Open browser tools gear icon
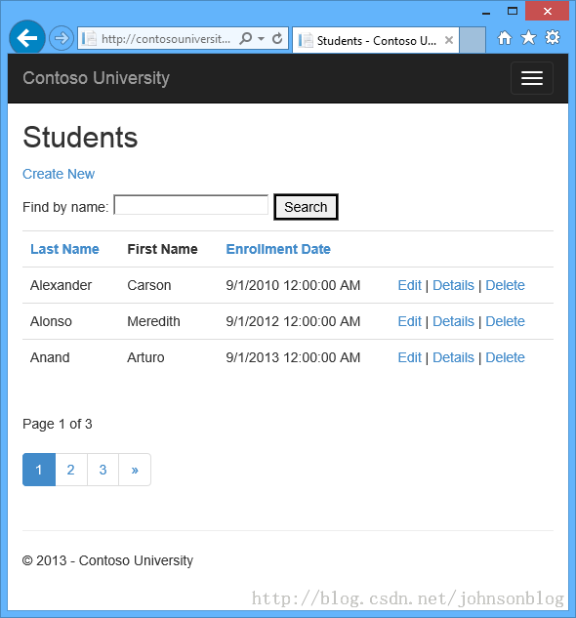Image resolution: width=576 pixels, height=618 pixels. click(553, 37)
